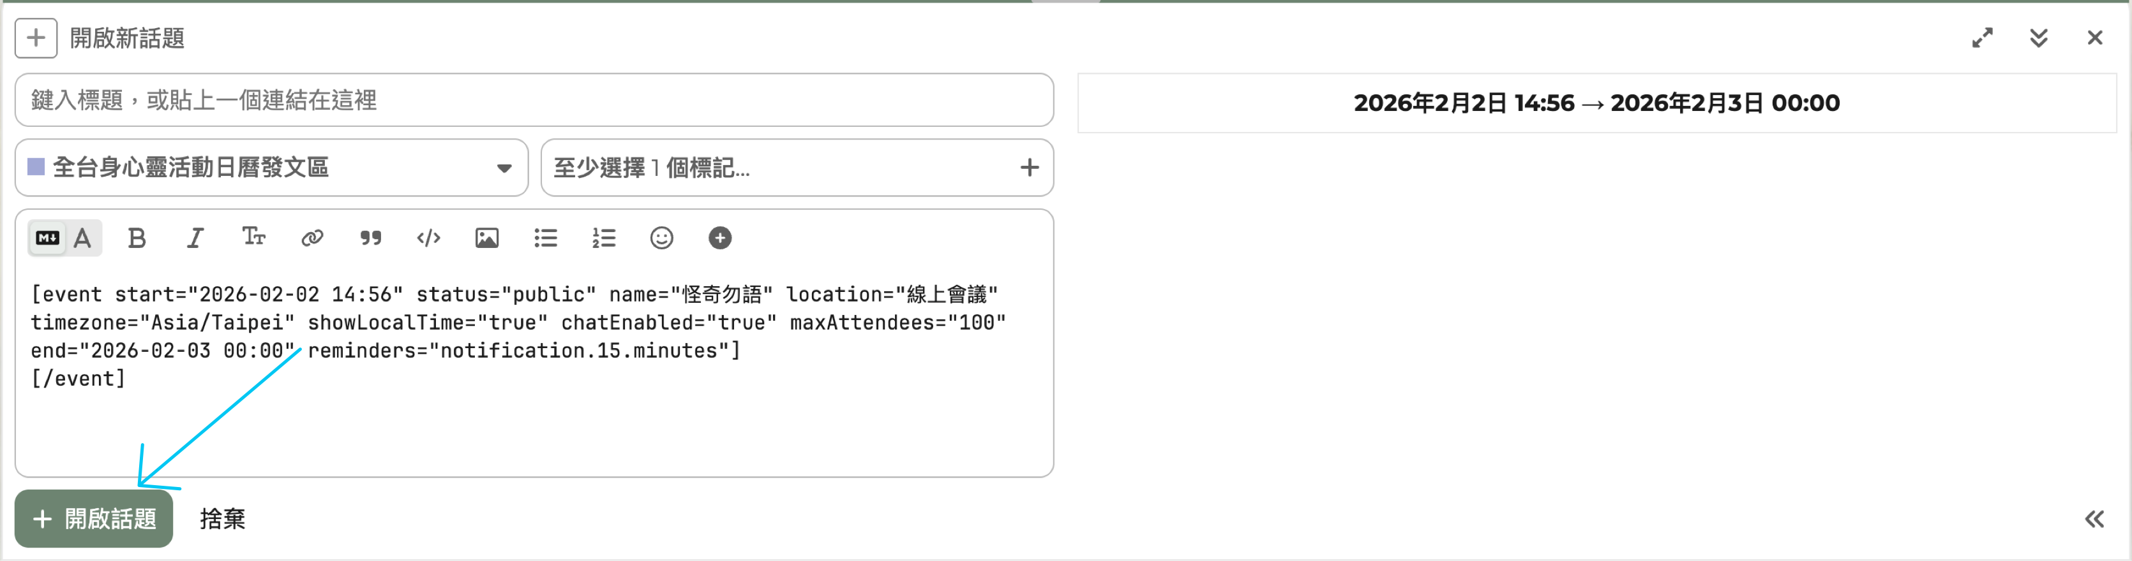Viewport: 2132px width, 561px height.
Task: Minimize composer with double-chevron down
Action: click(x=2038, y=38)
